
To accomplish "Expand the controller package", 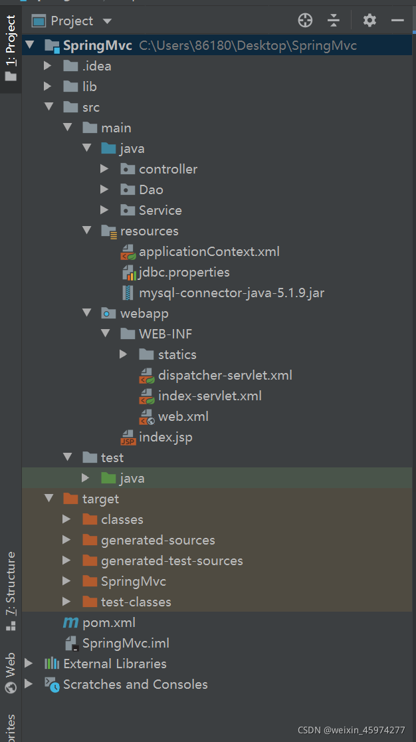I will coord(104,168).
